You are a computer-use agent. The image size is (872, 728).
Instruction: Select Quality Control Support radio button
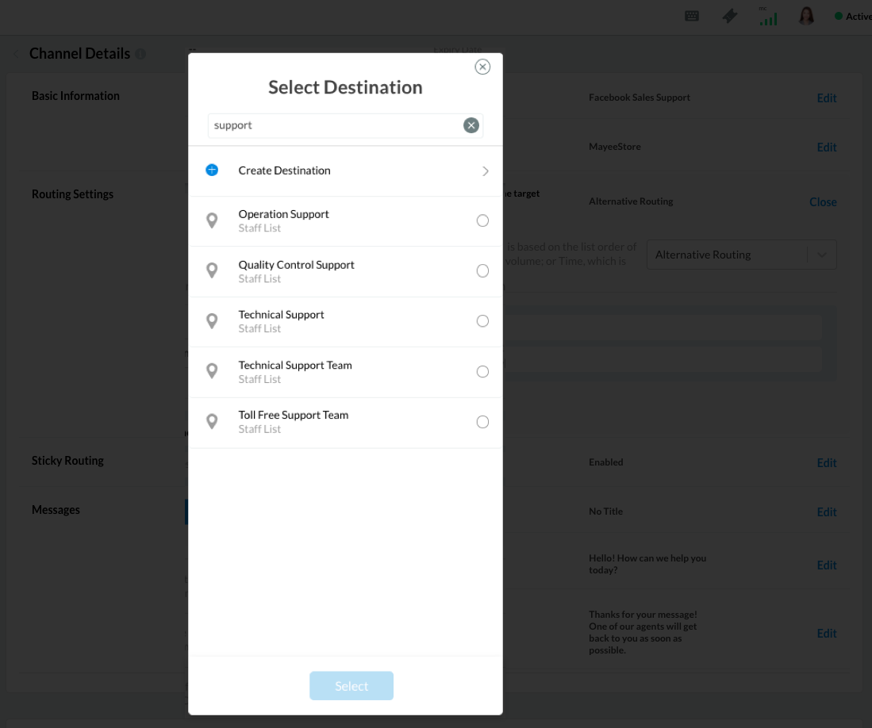[482, 270]
